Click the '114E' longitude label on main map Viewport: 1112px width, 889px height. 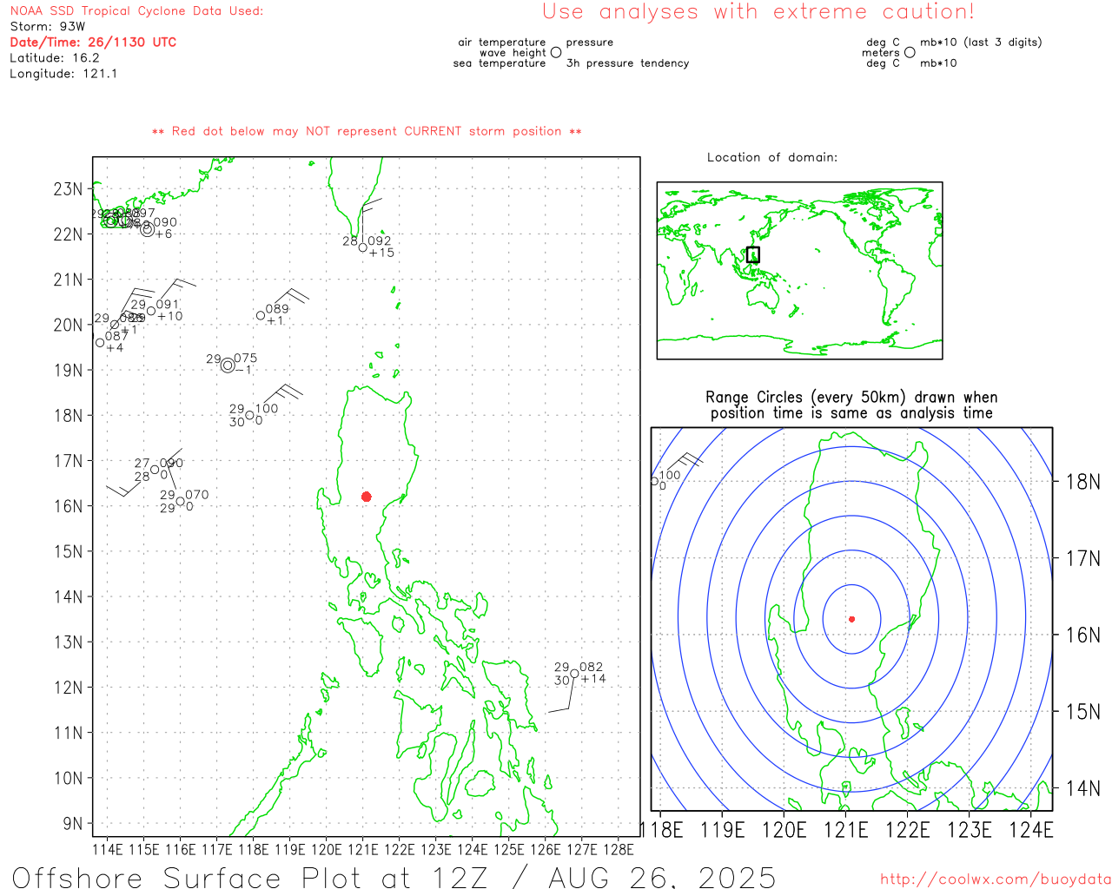(x=108, y=849)
